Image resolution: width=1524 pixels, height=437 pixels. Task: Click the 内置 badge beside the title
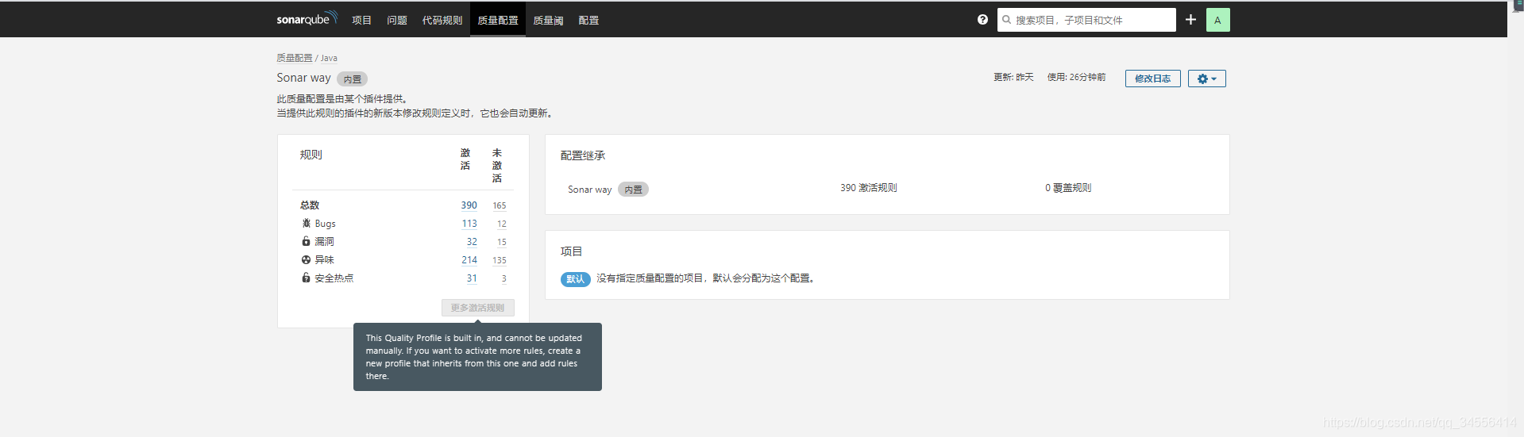352,79
